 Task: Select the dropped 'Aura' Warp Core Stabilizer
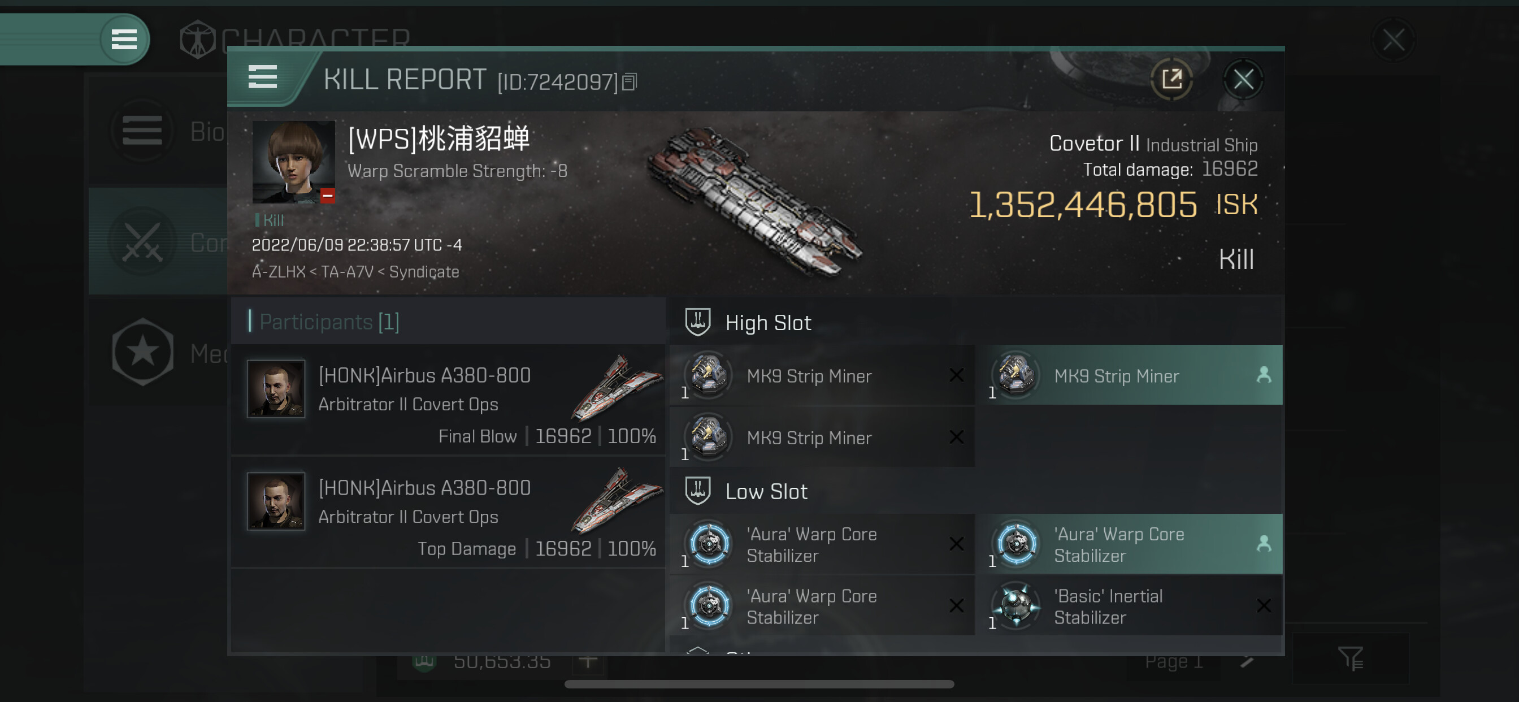pyautogui.click(x=1129, y=544)
